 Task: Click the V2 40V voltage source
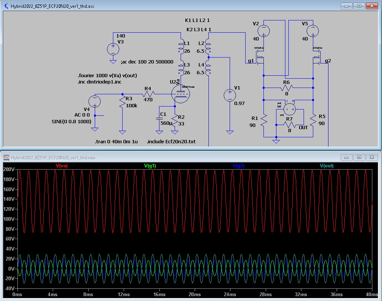point(264,30)
